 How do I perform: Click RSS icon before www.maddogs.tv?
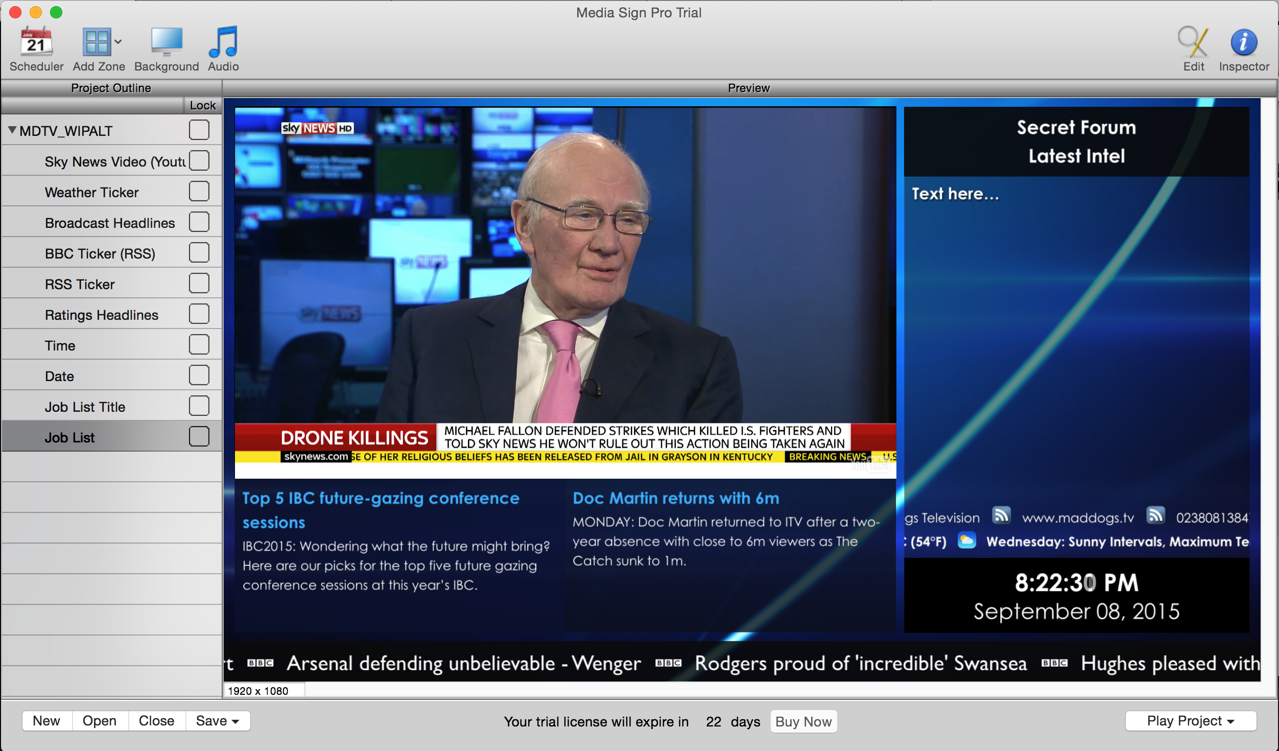(x=1001, y=515)
